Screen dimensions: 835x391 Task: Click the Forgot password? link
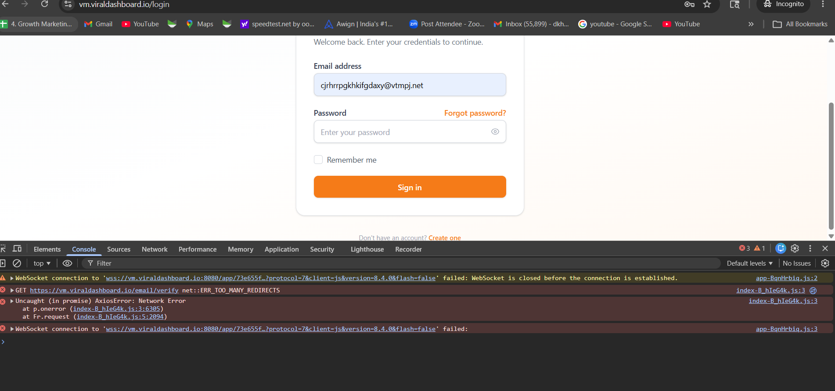coord(475,113)
